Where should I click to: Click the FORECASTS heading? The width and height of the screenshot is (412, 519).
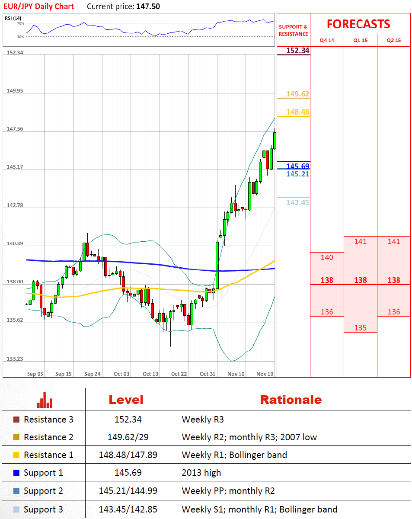point(358,24)
